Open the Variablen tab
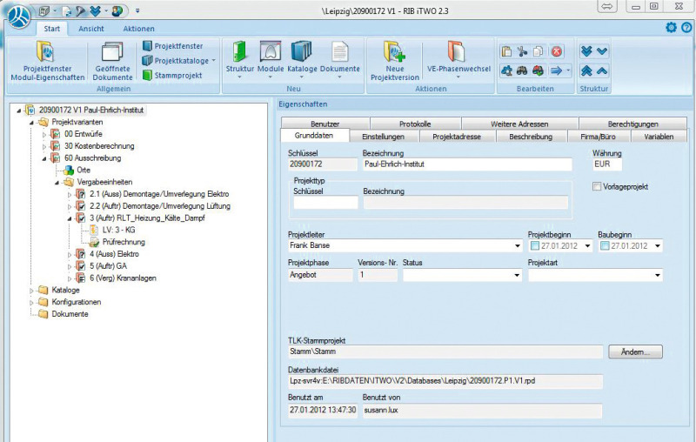This screenshot has width=696, height=442. pos(659,137)
